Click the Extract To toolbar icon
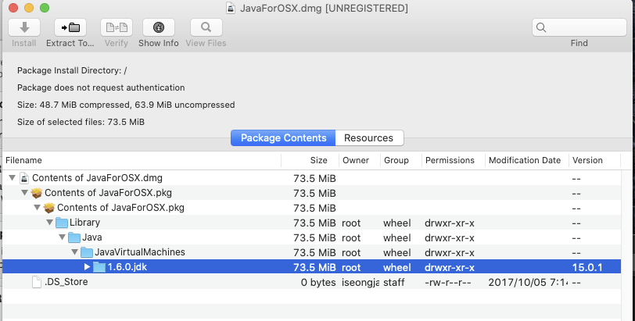635x321 pixels. click(x=70, y=27)
